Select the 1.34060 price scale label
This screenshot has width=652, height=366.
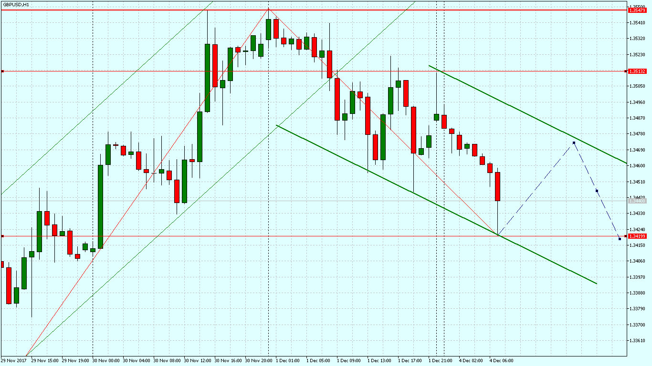pyautogui.click(x=637, y=261)
